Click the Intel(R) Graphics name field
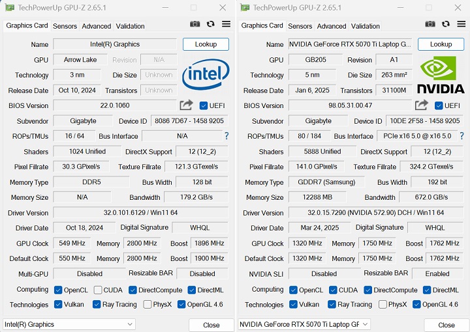Screen dimensions: 470x332 (x=115, y=44)
